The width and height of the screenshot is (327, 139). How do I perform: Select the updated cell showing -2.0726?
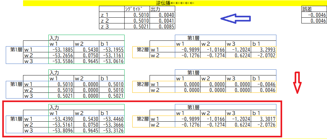[x=264, y=125]
